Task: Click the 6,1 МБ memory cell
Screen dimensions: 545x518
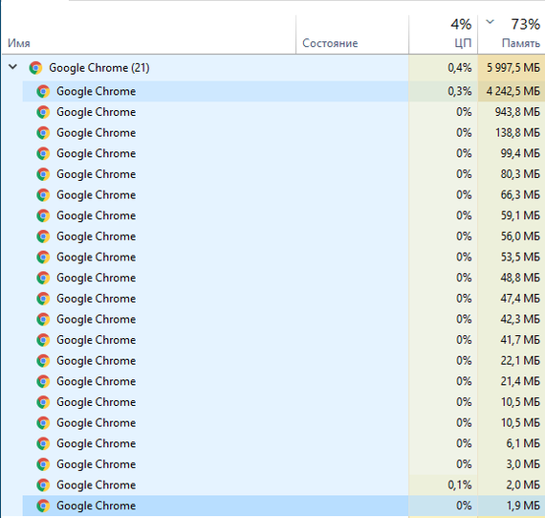Action: coord(512,443)
